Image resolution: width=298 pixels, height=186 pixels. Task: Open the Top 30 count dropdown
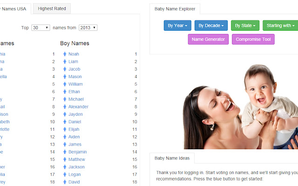click(41, 28)
